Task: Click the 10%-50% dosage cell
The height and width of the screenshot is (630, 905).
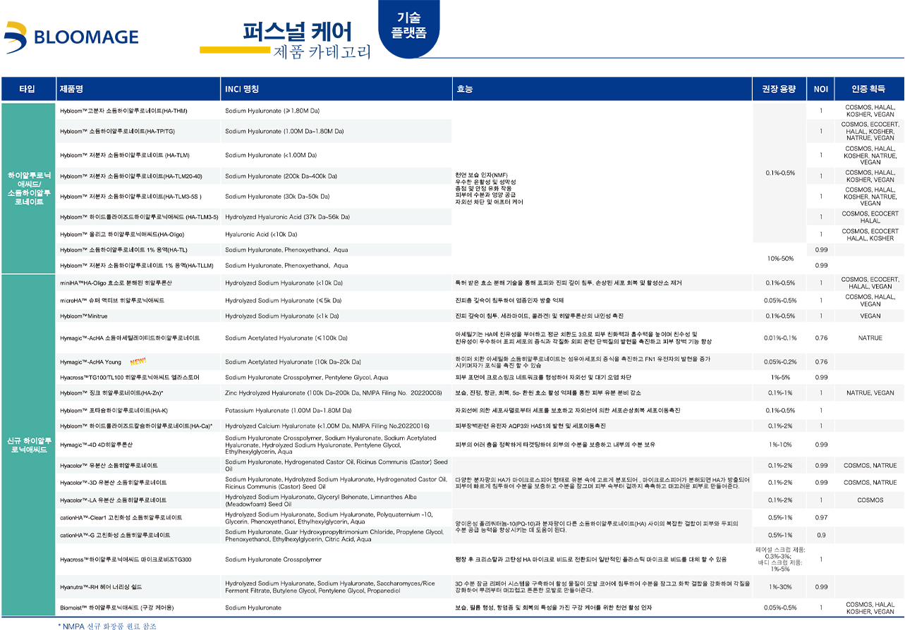Action: click(779, 258)
